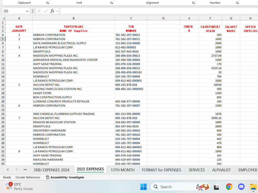Click the CHECK header cell

point(189,27)
